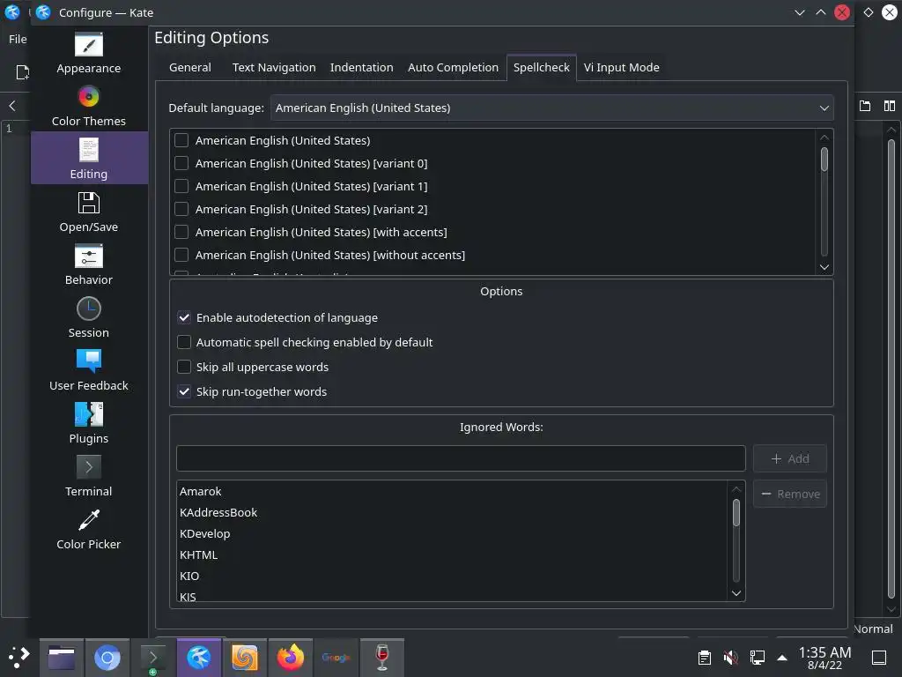Select KDevelop in ignored words list
This screenshot has height=677, width=902.
pos(452,534)
